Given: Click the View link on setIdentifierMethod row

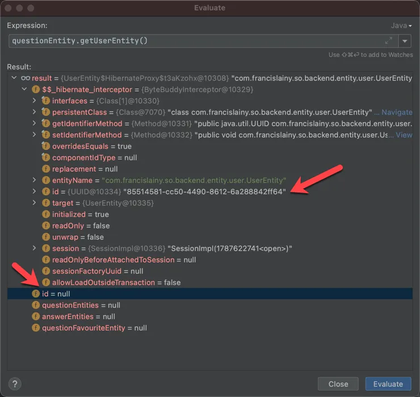Looking at the screenshot, I should [x=404, y=135].
